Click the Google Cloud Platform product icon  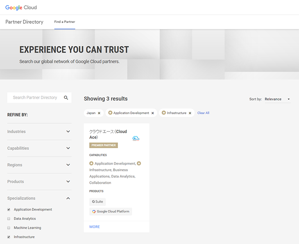tap(94, 211)
